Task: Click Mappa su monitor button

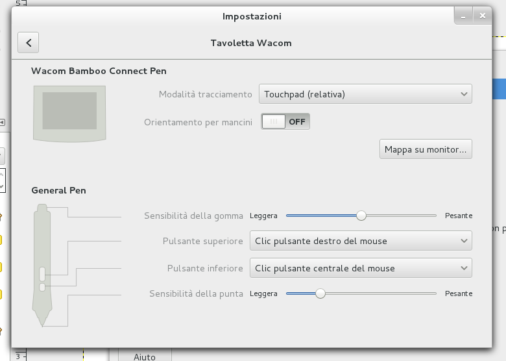Action: (426, 149)
